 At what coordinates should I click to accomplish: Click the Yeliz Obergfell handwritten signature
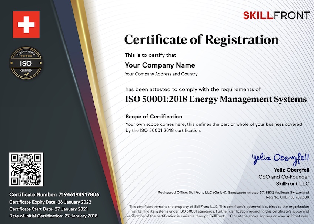tap(280, 159)
